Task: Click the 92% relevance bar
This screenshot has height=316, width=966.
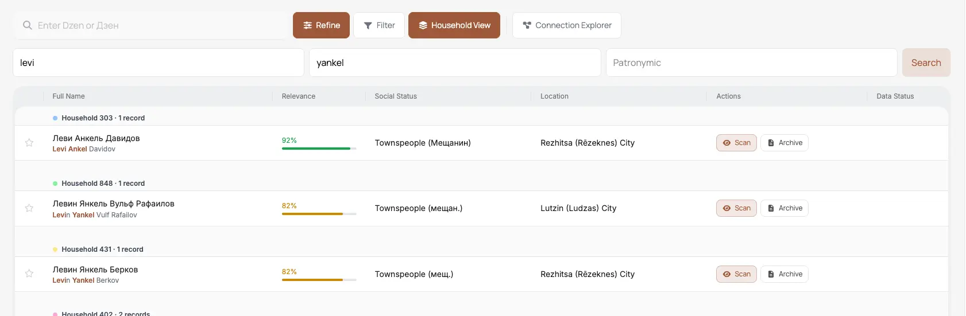Action: coord(319,149)
